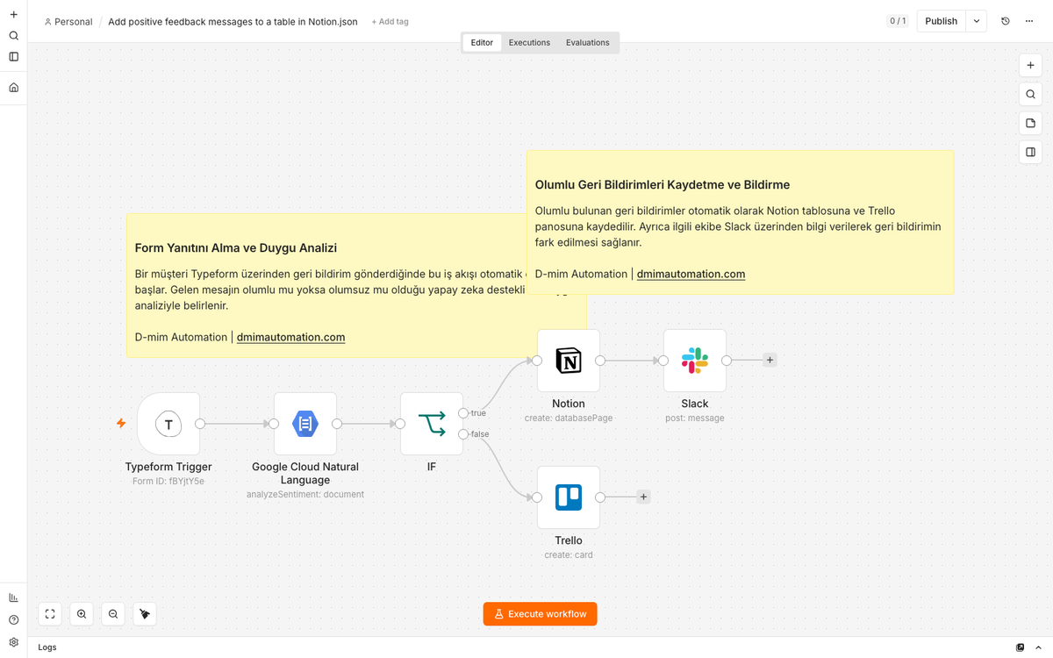Click 'analyzeSentiment: document' subtitle
1053x658 pixels.
coord(305,494)
